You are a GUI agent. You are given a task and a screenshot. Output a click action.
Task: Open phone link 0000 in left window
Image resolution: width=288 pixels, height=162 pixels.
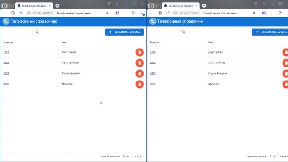click(6, 84)
